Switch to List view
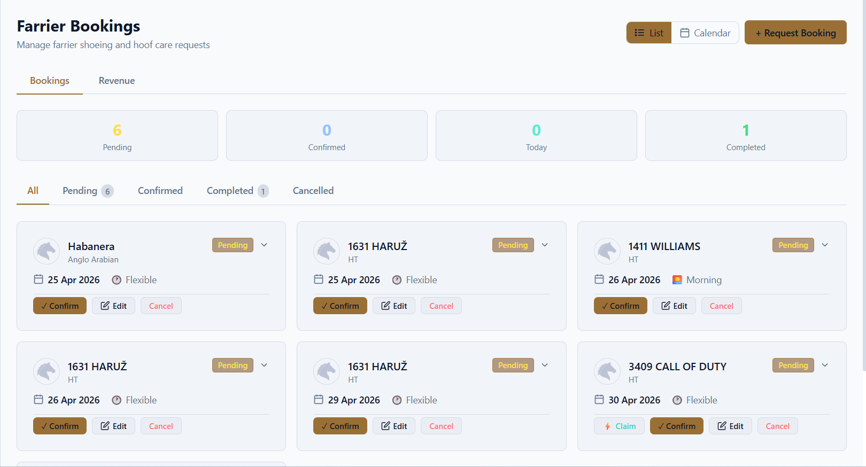Screen dimensions: 866x467 (649, 33)
